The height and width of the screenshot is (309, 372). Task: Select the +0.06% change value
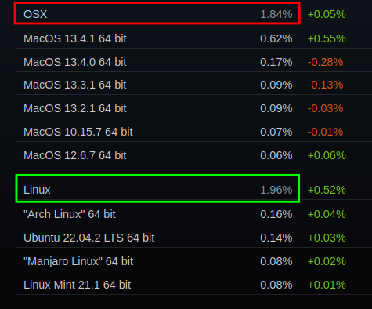click(x=327, y=155)
